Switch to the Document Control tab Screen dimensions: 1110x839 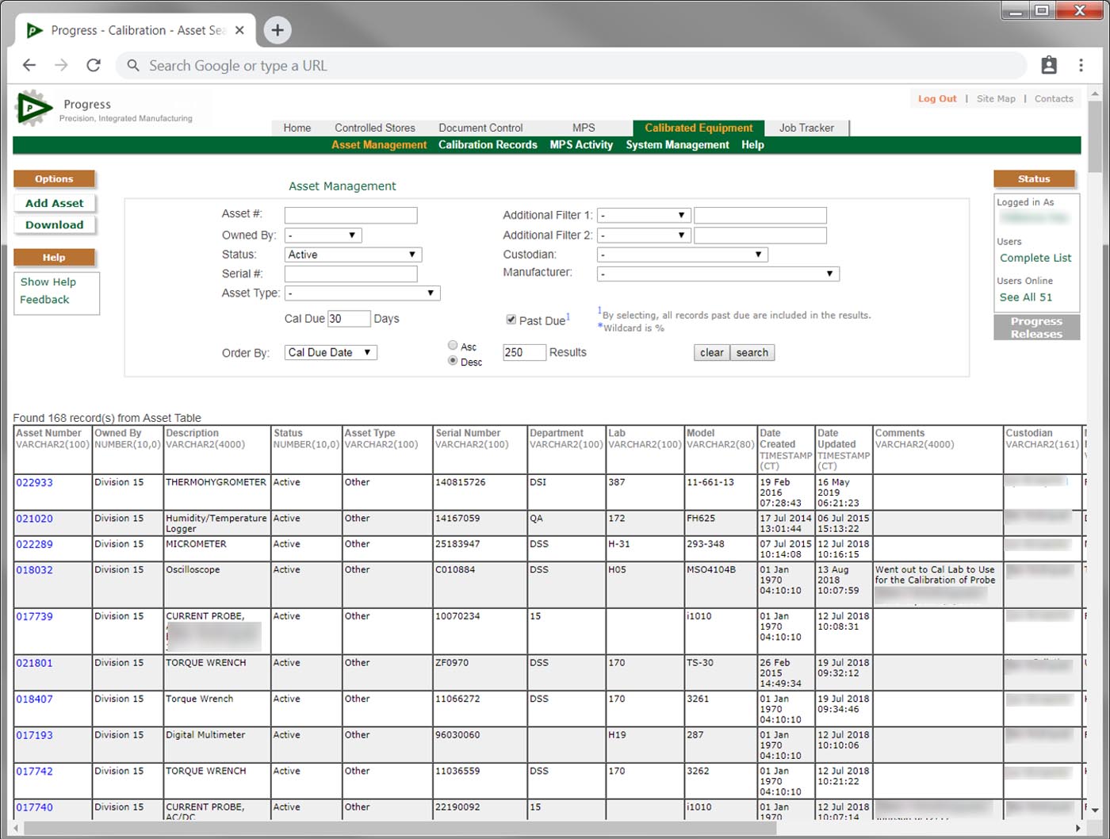point(480,128)
